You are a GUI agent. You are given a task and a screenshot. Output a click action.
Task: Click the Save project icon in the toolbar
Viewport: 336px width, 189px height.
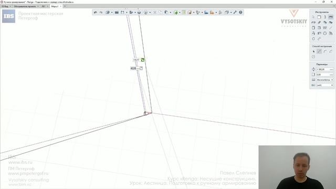122,13
